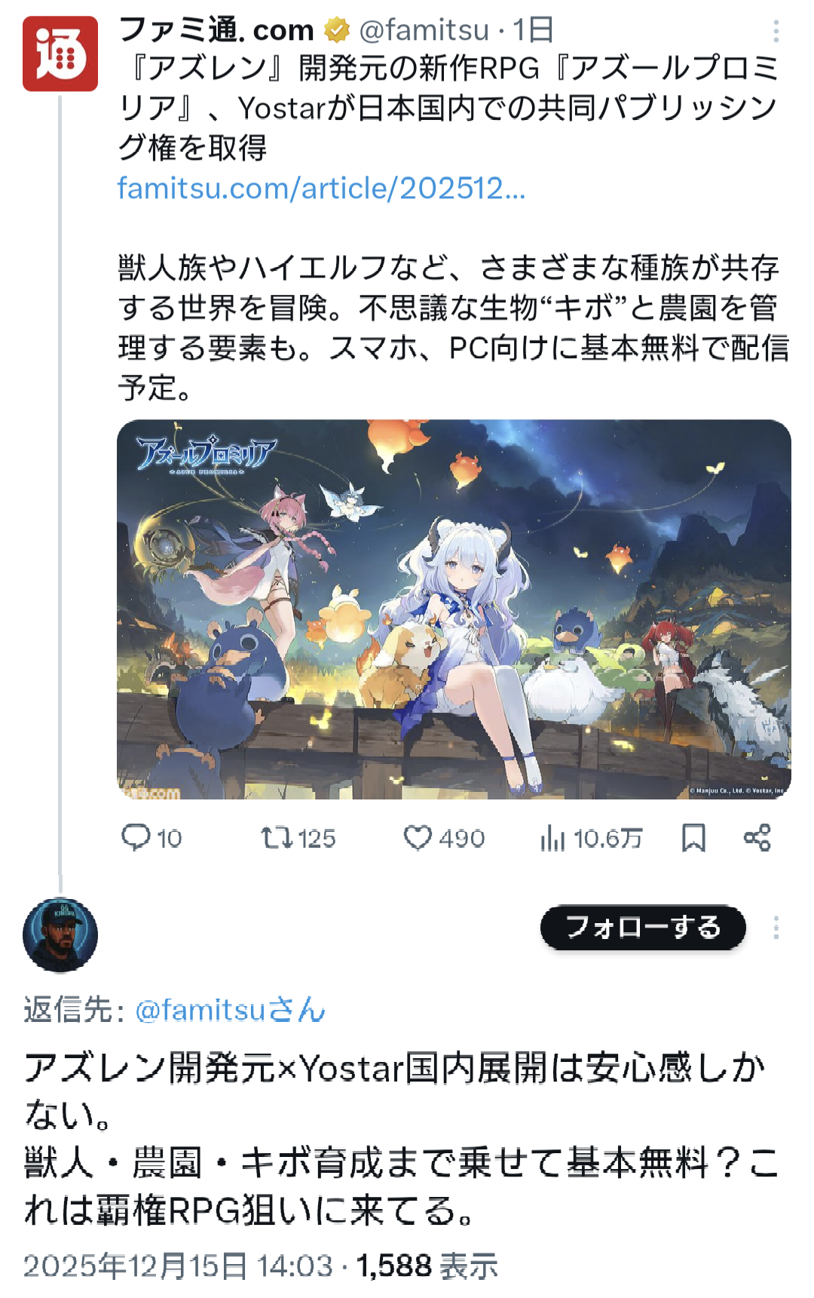Open the share icon on tweet
The width and height of the screenshot is (814, 1298).
point(757,837)
